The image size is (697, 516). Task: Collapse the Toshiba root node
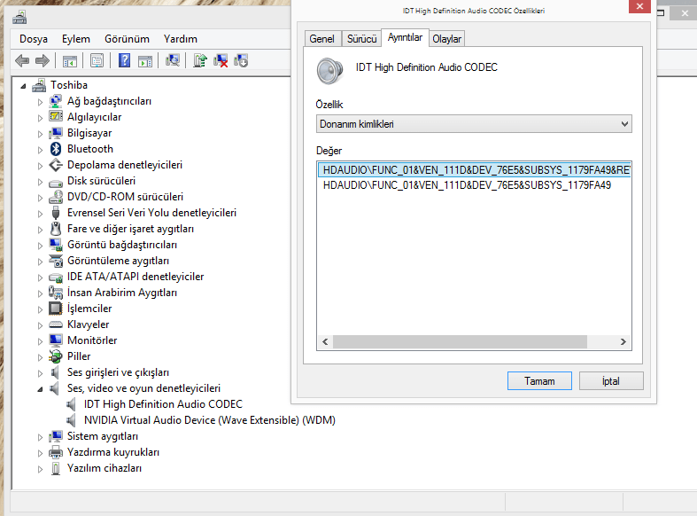[x=23, y=86]
